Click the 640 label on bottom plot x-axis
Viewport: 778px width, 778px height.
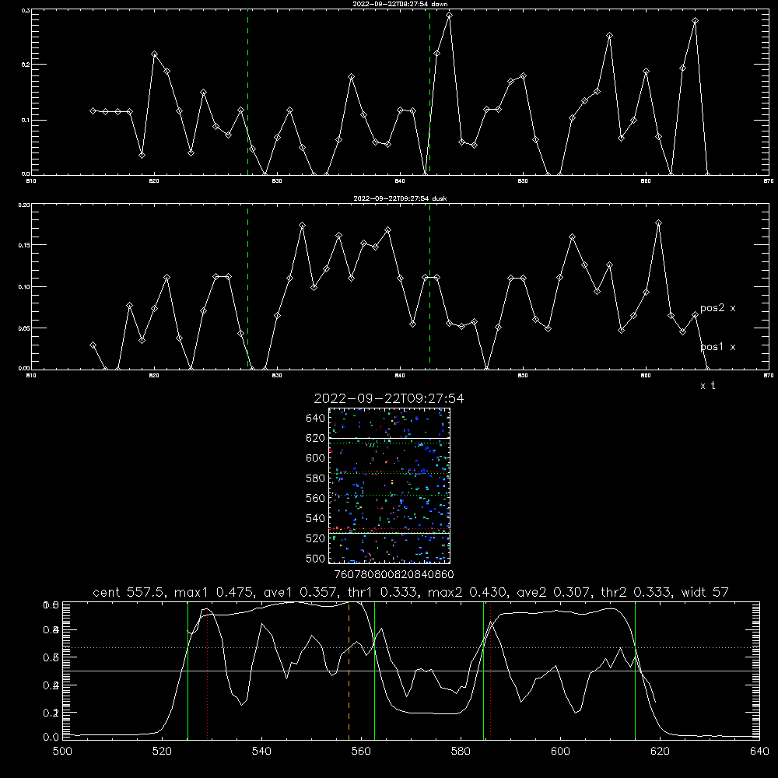click(x=759, y=752)
